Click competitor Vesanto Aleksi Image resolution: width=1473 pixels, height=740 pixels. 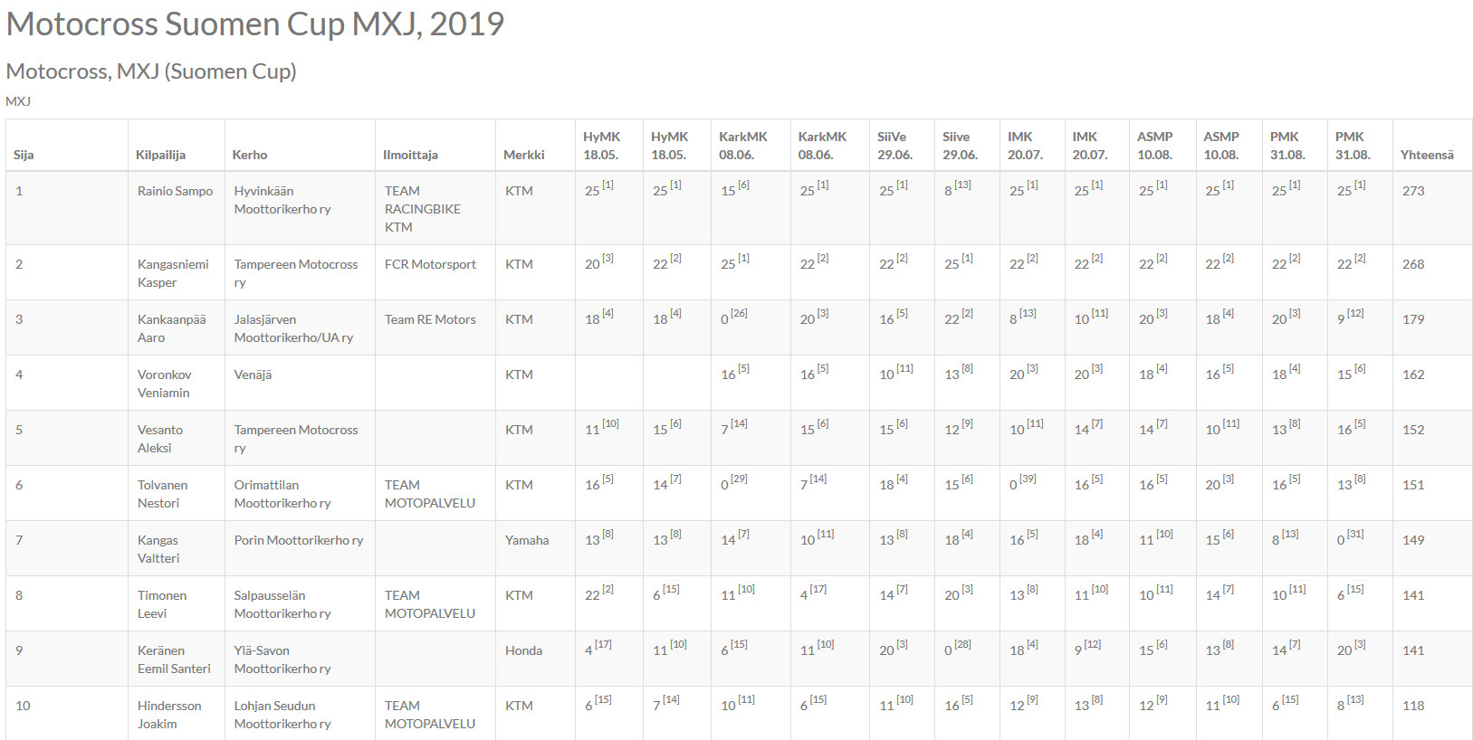160,439
